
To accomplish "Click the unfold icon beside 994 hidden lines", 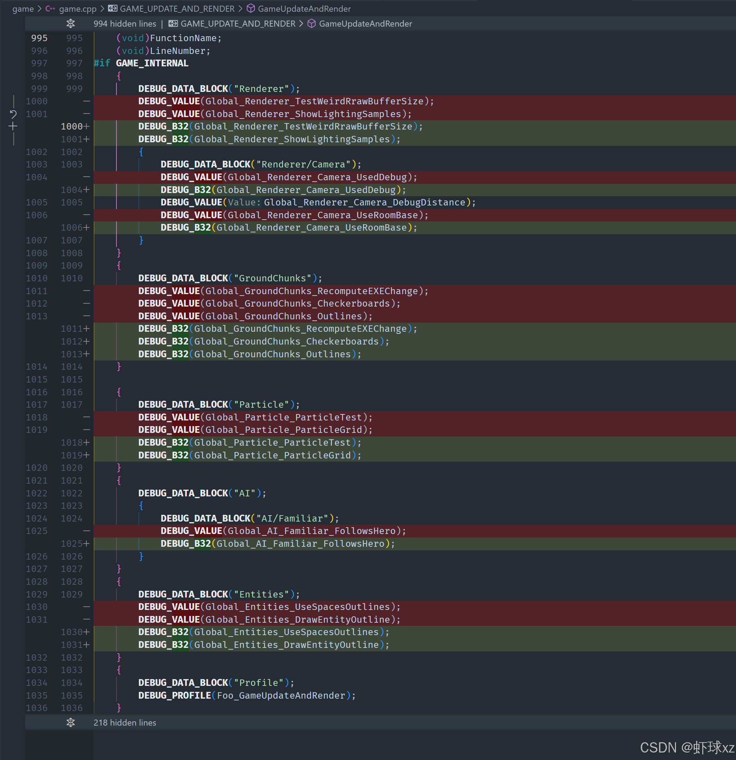I will [71, 24].
